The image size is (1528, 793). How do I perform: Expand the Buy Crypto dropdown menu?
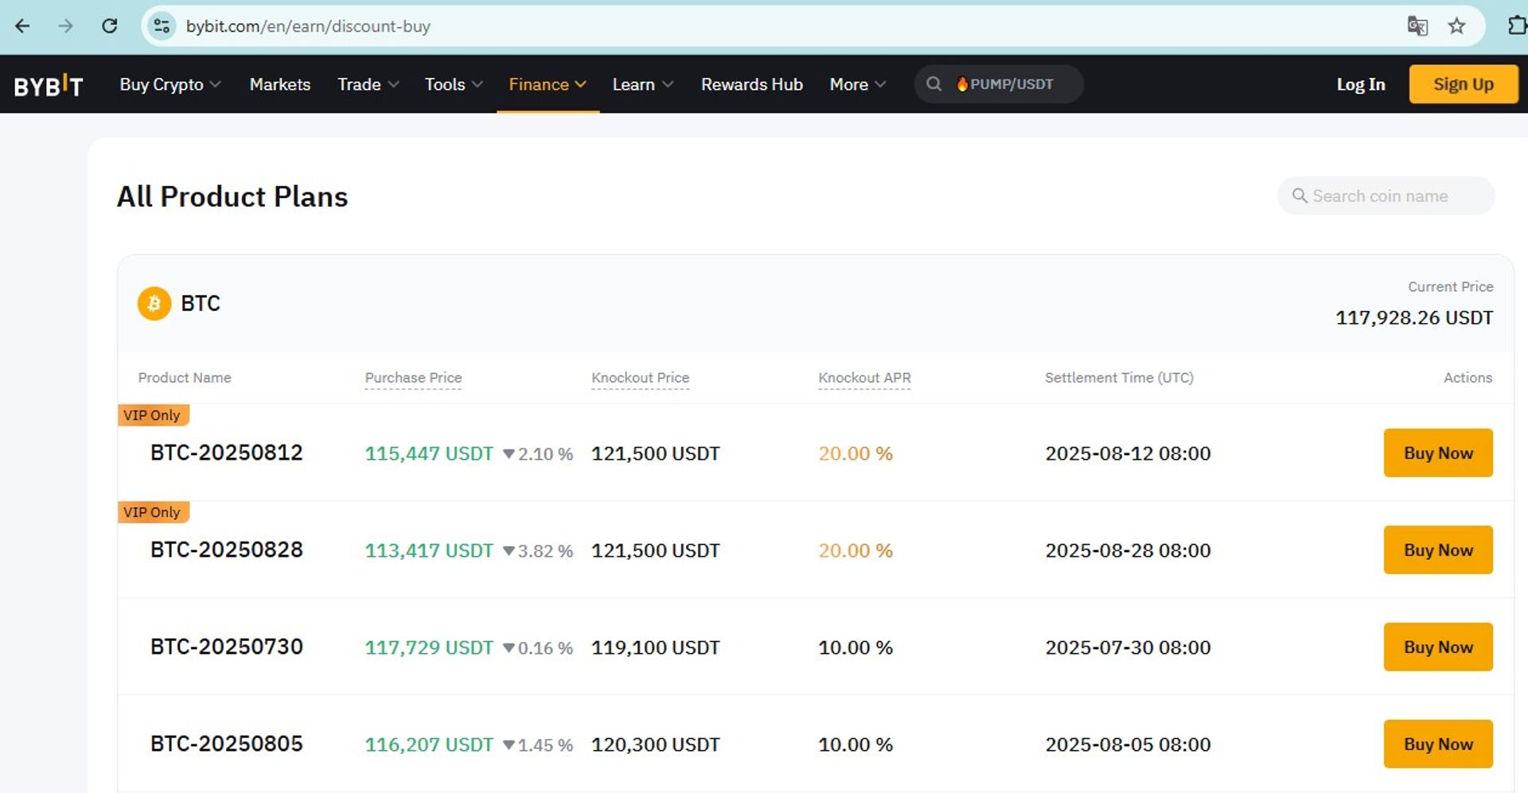tap(170, 84)
